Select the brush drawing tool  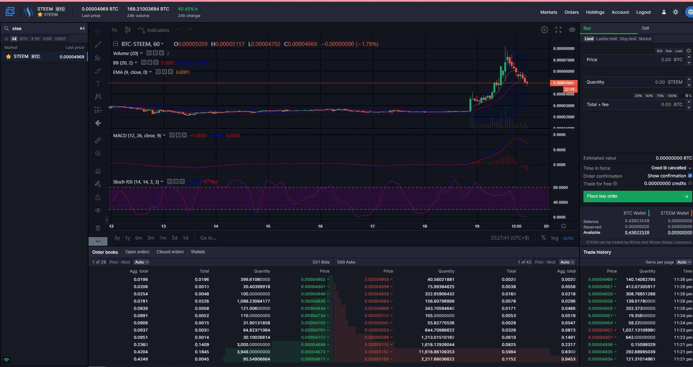click(98, 71)
